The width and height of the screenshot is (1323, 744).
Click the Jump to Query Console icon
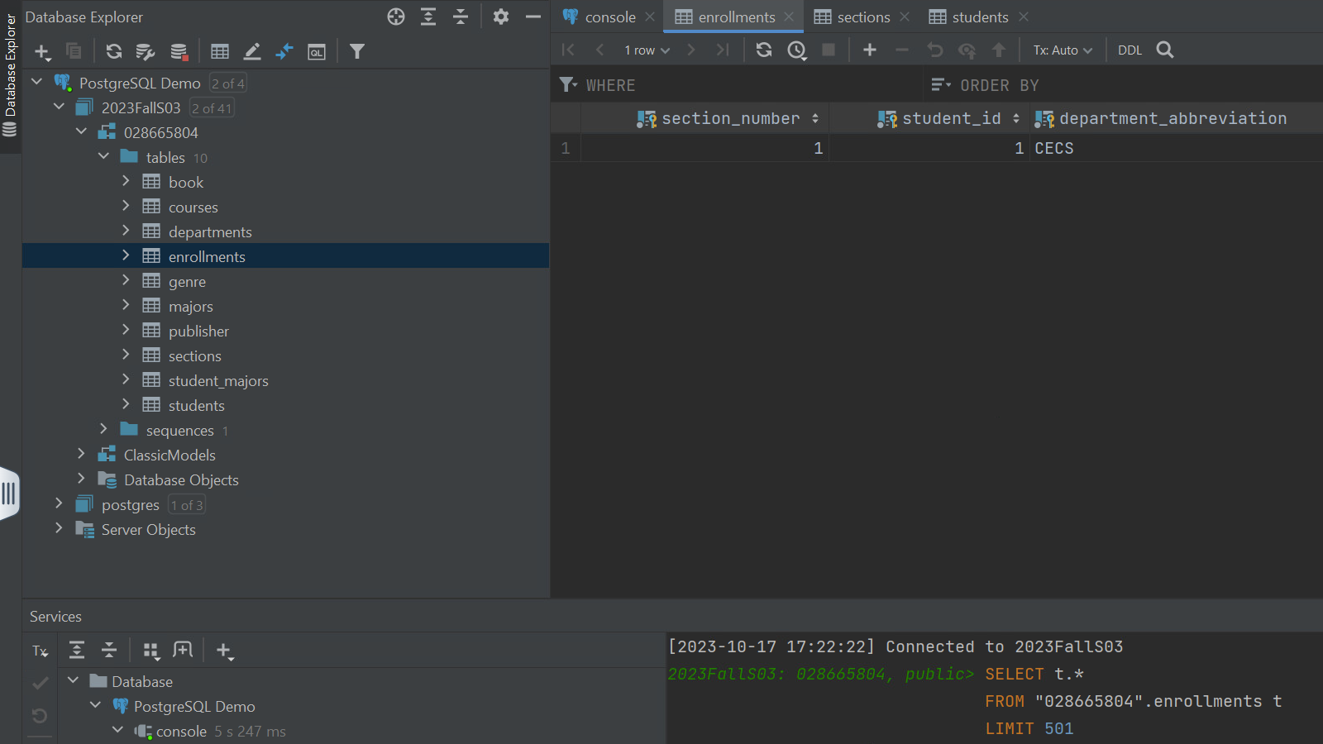point(317,51)
